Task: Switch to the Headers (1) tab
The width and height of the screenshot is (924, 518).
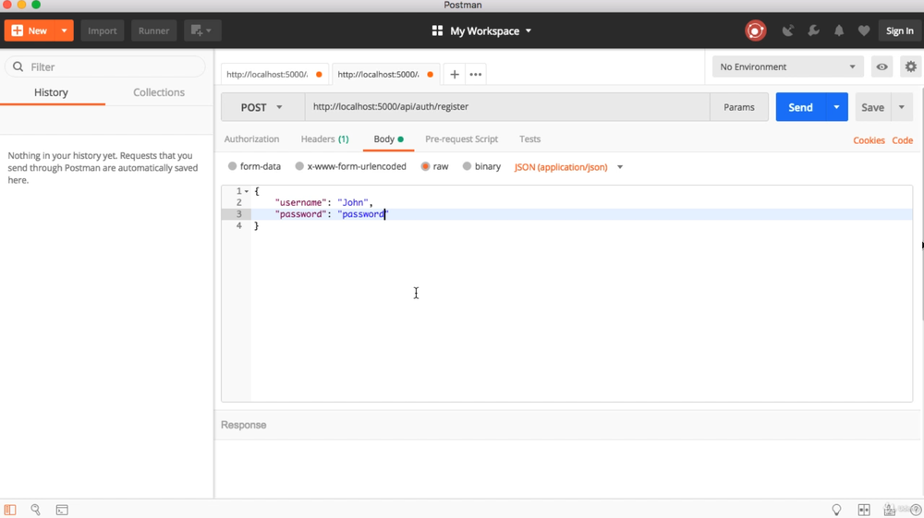Action: coord(324,139)
